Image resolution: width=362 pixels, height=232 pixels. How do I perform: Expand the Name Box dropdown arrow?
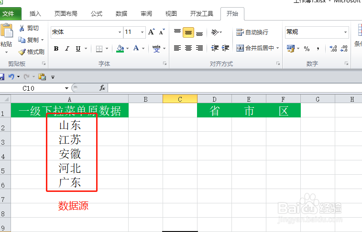point(67,88)
